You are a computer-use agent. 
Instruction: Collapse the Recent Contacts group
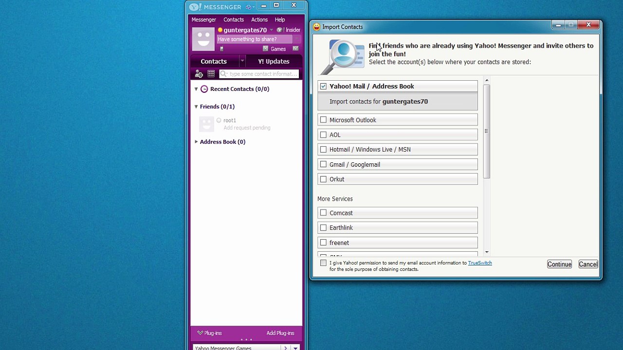pyautogui.click(x=196, y=89)
